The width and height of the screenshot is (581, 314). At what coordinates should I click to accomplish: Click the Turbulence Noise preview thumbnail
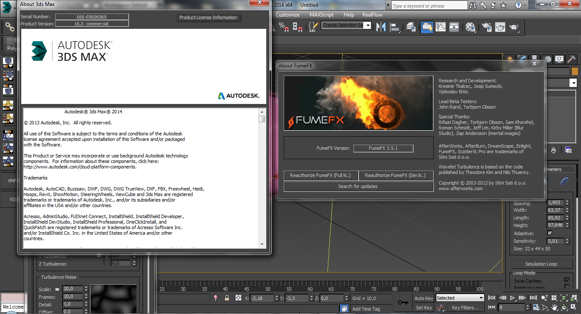pos(114,299)
